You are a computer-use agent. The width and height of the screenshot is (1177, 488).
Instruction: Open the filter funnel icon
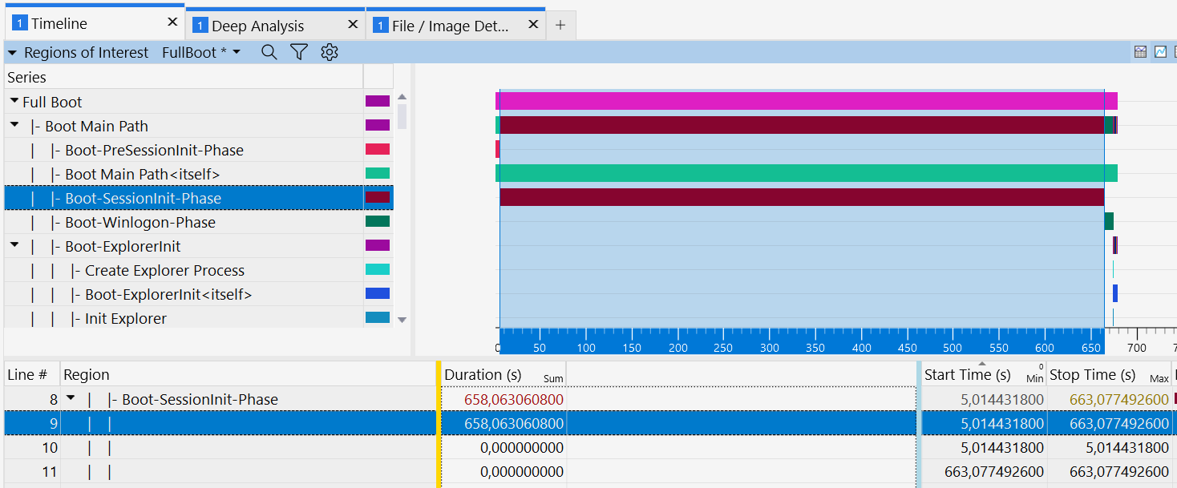299,52
